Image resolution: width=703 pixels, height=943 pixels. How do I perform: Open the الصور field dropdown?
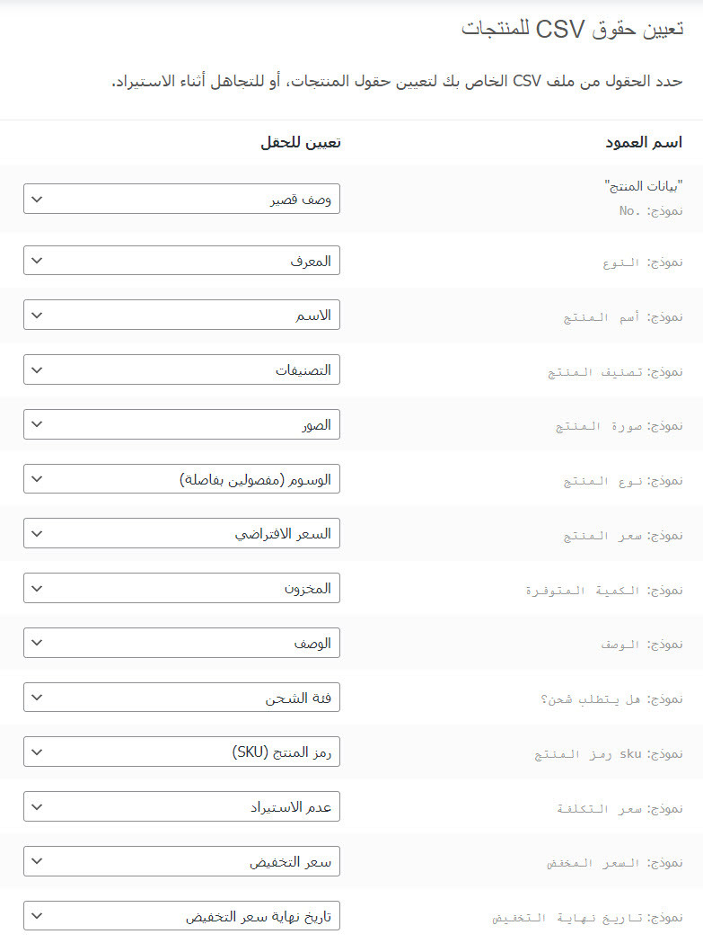(181, 424)
